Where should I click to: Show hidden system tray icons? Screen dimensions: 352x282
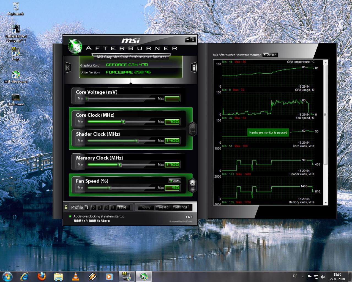point(303,276)
